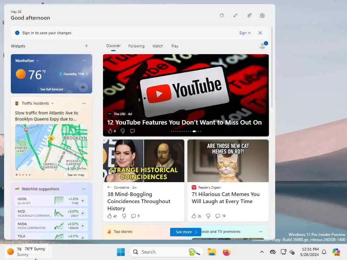Open the monitor and shield tray icon
This screenshot has height=260, width=347.
pos(283,252)
